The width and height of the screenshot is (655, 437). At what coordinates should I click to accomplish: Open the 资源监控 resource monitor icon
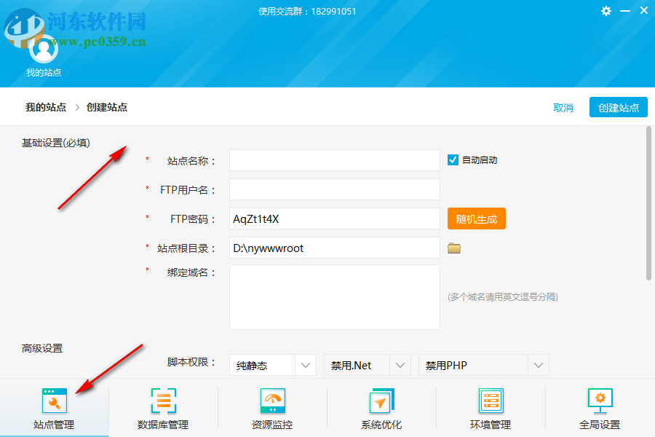(x=272, y=401)
